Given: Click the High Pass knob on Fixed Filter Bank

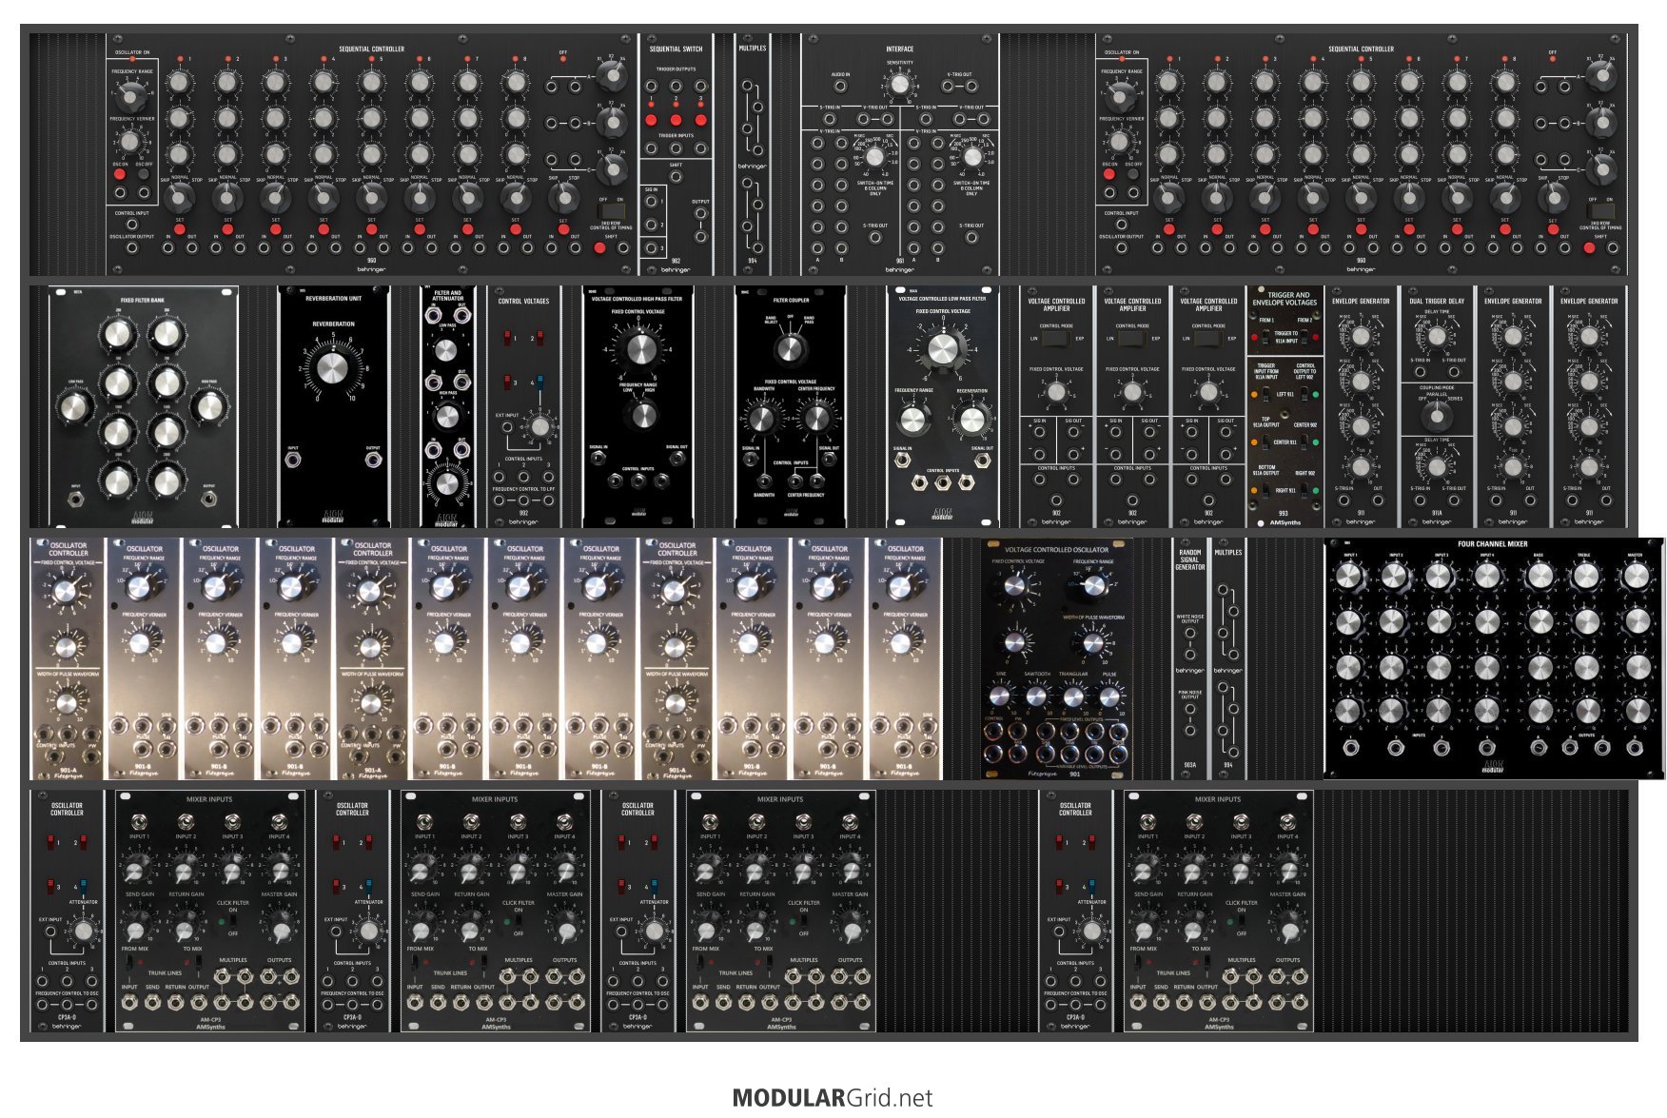Looking at the screenshot, I should point(208,406).
